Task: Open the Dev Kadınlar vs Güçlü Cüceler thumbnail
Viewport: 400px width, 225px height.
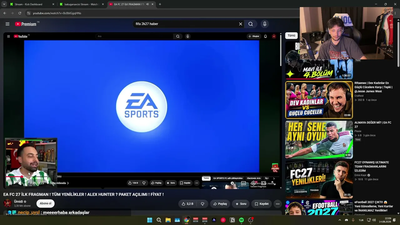Action: pos(319,100)
